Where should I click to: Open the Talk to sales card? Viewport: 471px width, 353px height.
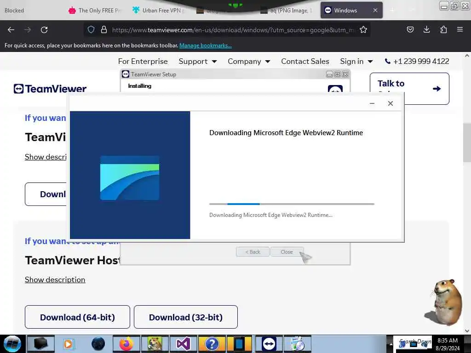tap(409, 89)
